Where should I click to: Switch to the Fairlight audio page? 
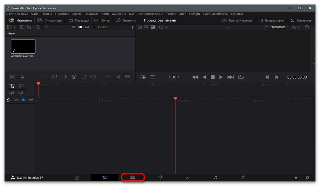pyautogui.click(x=215, y=177)
